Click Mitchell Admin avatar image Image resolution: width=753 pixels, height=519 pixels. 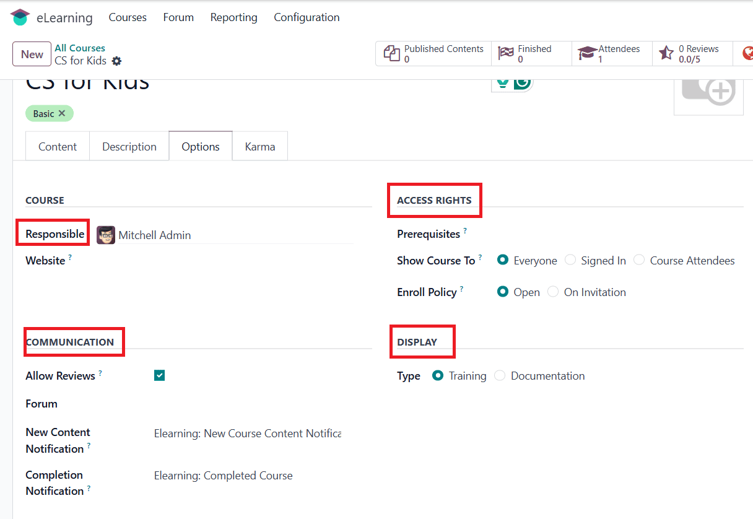pyautogui.click(x=106, y=235)
